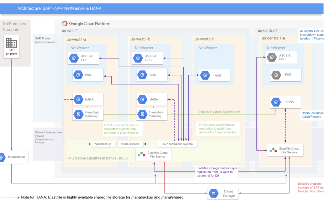The height and width of the screenshot is (202, 324).
Task: Click the gray PAS icon in us-central1-a
Action: click(x=276, y=75)
